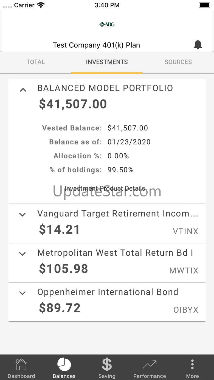Expand the Oppenheimer International Bond row
Viewport: 214px width, 380px height.
pos(22,293)
